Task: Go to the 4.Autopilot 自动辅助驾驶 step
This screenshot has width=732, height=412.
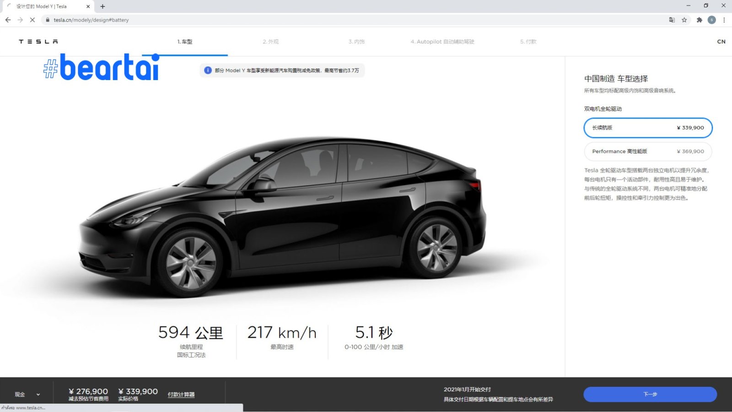Action: coord(442,42)
